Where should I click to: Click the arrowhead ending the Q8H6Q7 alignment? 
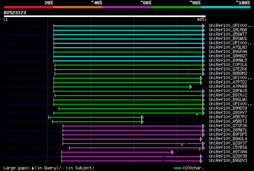(x=204, y=57)
